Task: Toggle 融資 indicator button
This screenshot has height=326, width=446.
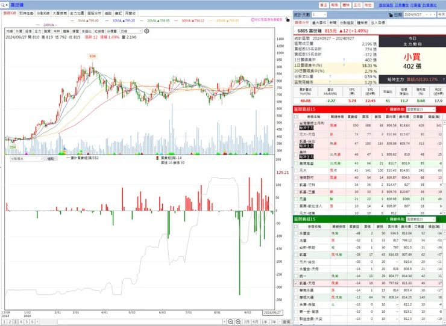Action: 47,31
